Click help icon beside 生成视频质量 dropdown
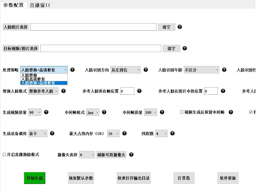The width and height of the screenshot is (260, 192). pyautogui.click(x=46, y=112)
